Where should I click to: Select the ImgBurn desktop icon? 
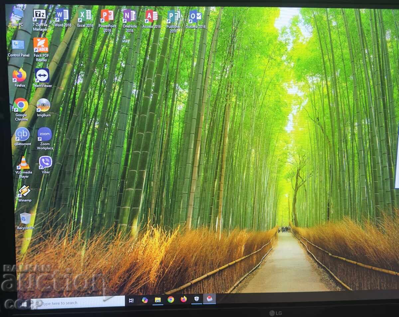44,108
